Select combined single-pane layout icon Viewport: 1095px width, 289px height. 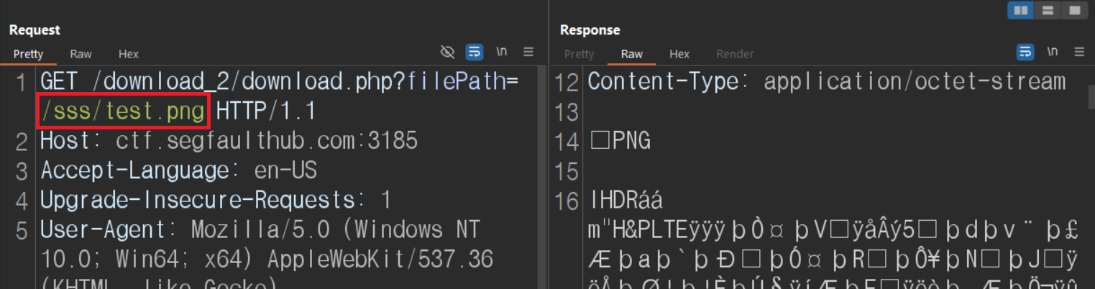pyautogui.click(x=1074, y=10)
